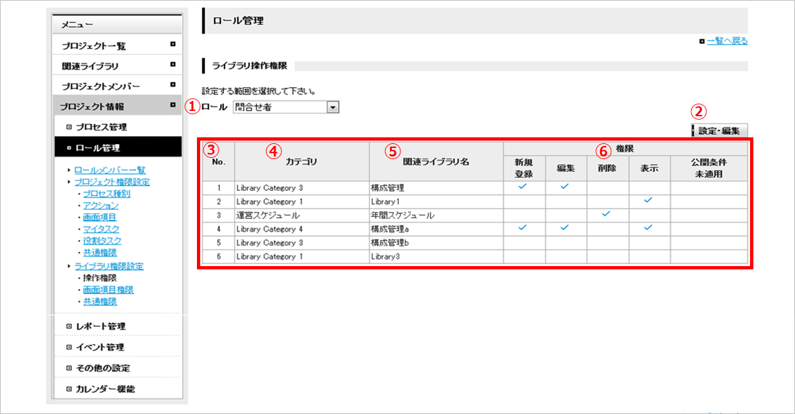Open the プロジェクト一覧 menu item
The height and width of the screenshot is (414, 795).
point(117,46)
